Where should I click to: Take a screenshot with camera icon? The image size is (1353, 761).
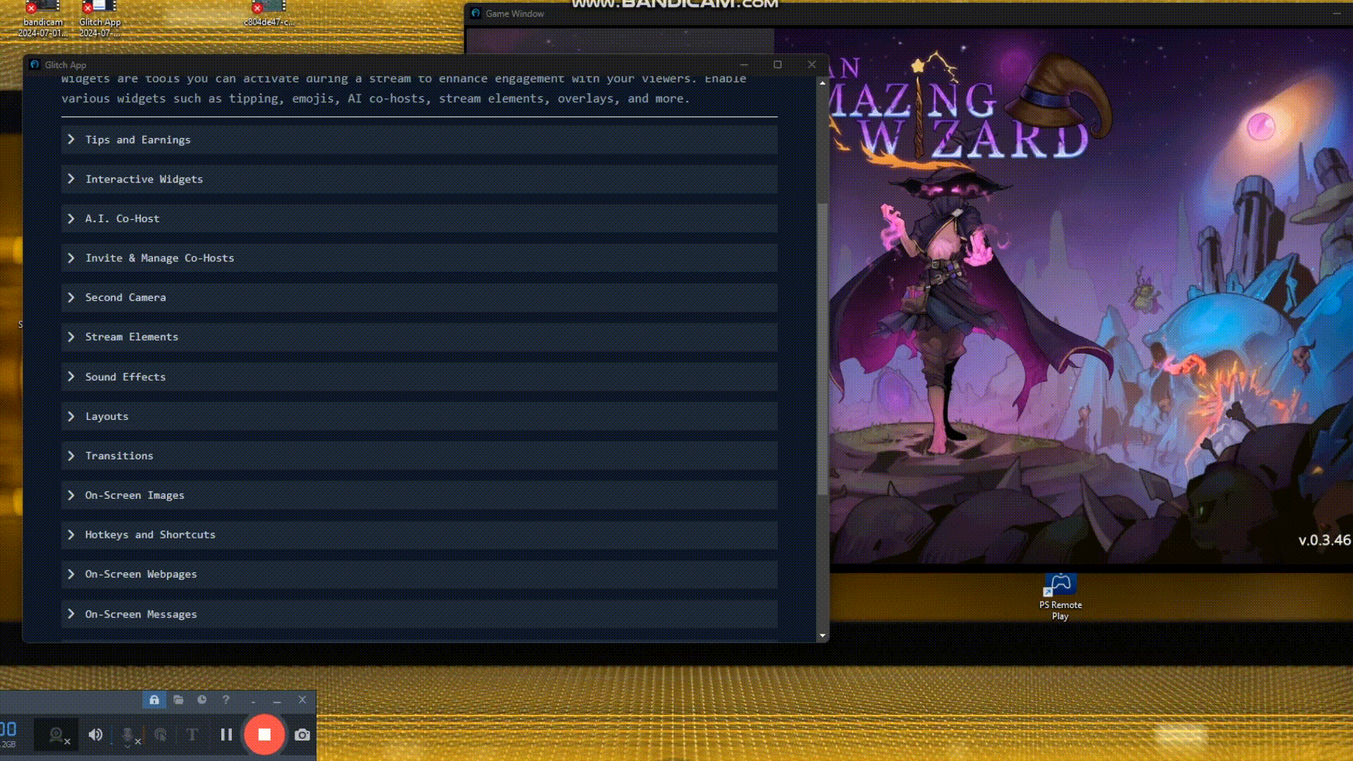click(x=302, y=735)
